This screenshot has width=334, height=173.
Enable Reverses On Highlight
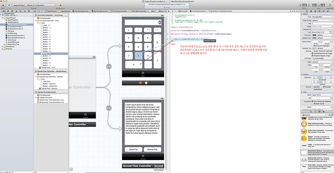pos(313,46)
